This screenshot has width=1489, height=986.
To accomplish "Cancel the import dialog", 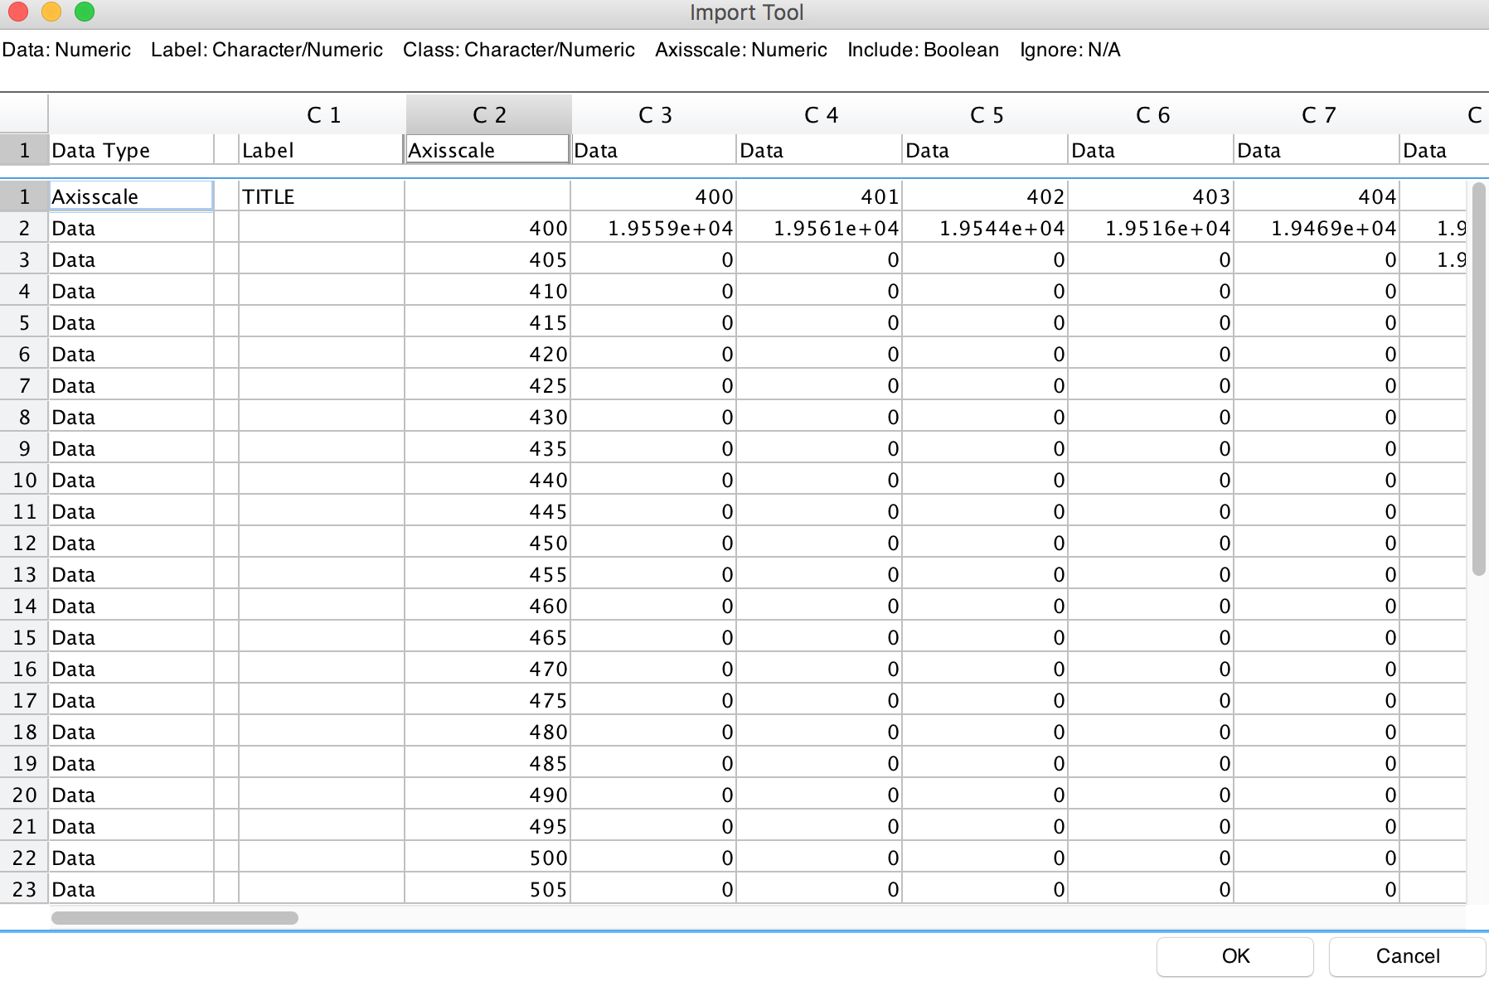I will pyautogui.click(x=1407, y=956).
